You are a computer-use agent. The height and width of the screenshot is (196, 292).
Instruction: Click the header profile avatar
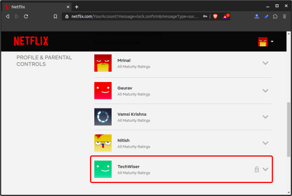263,41
